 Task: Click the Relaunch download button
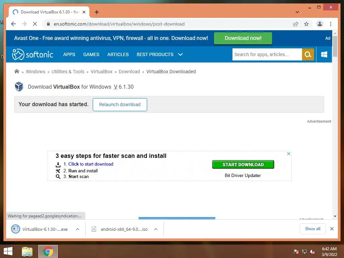tap(120, 104)
